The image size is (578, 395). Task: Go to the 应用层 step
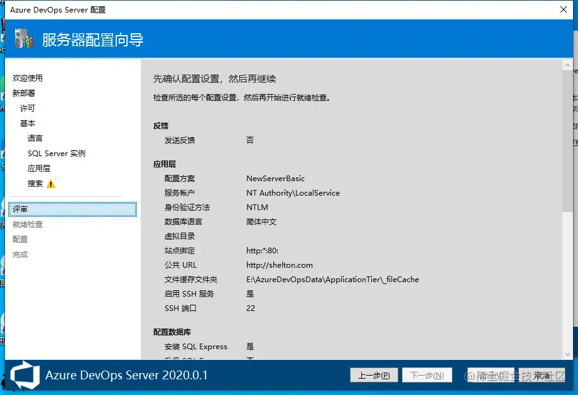coord(39,169)
